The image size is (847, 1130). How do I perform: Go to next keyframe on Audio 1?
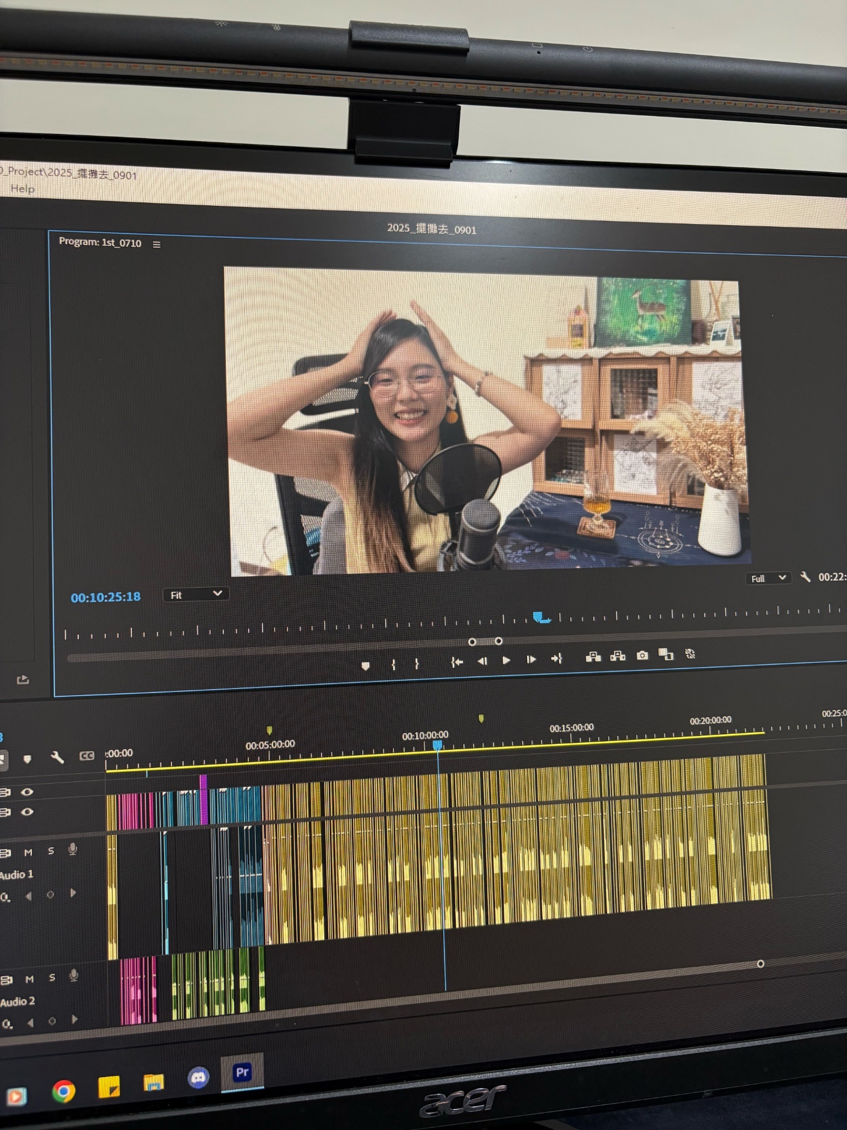pyautogui.click(x=72, y=893)
